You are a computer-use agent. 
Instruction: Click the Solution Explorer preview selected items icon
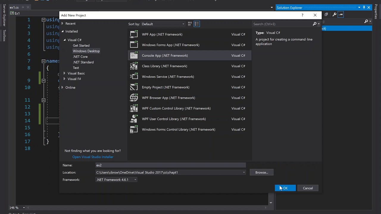click(341, 14)
